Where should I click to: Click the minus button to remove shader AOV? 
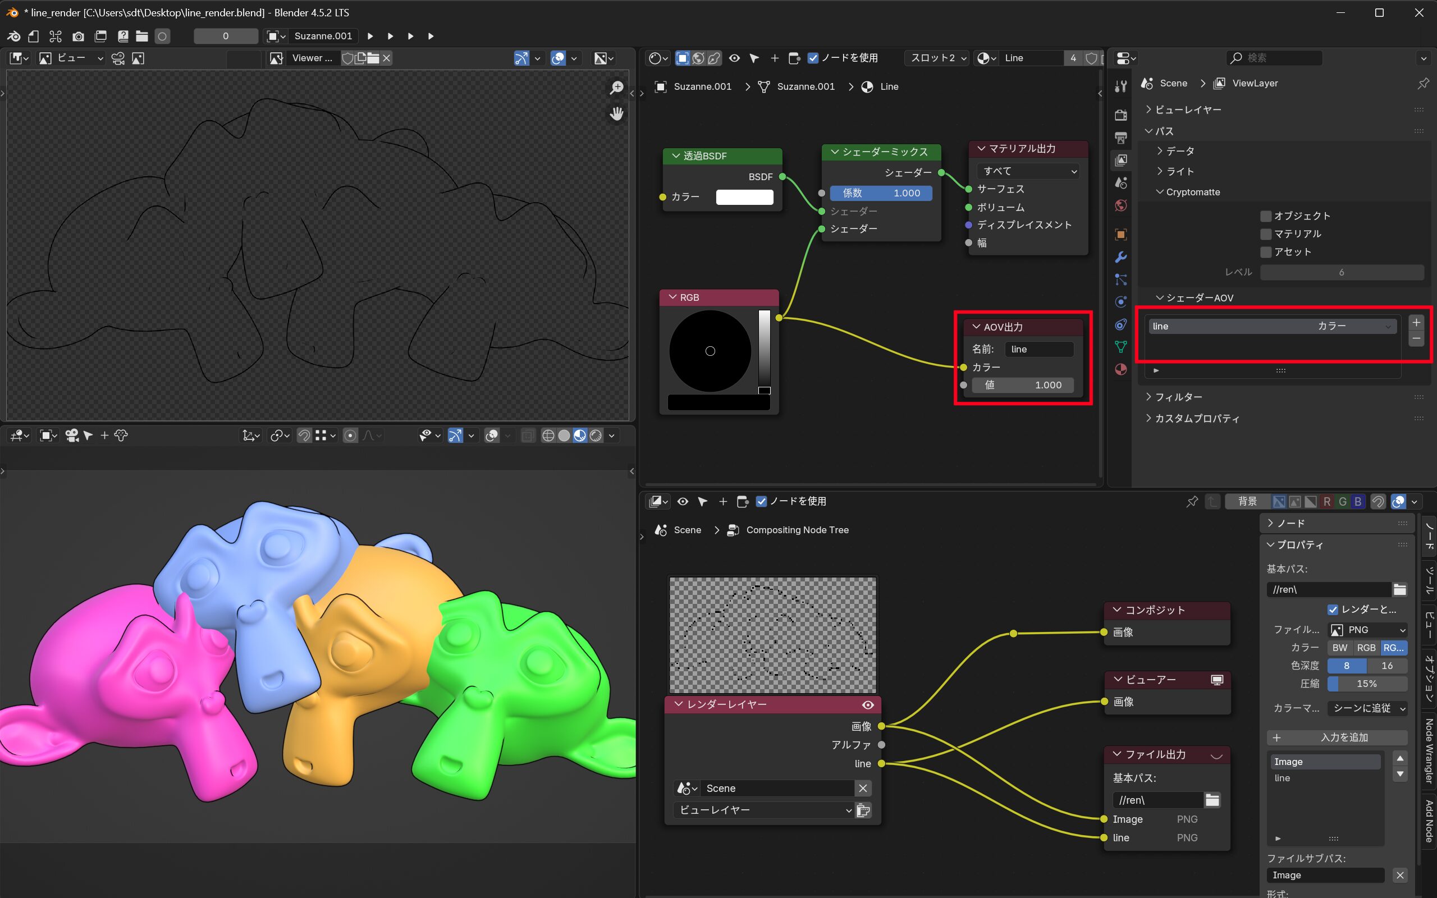click(1416, 338)
